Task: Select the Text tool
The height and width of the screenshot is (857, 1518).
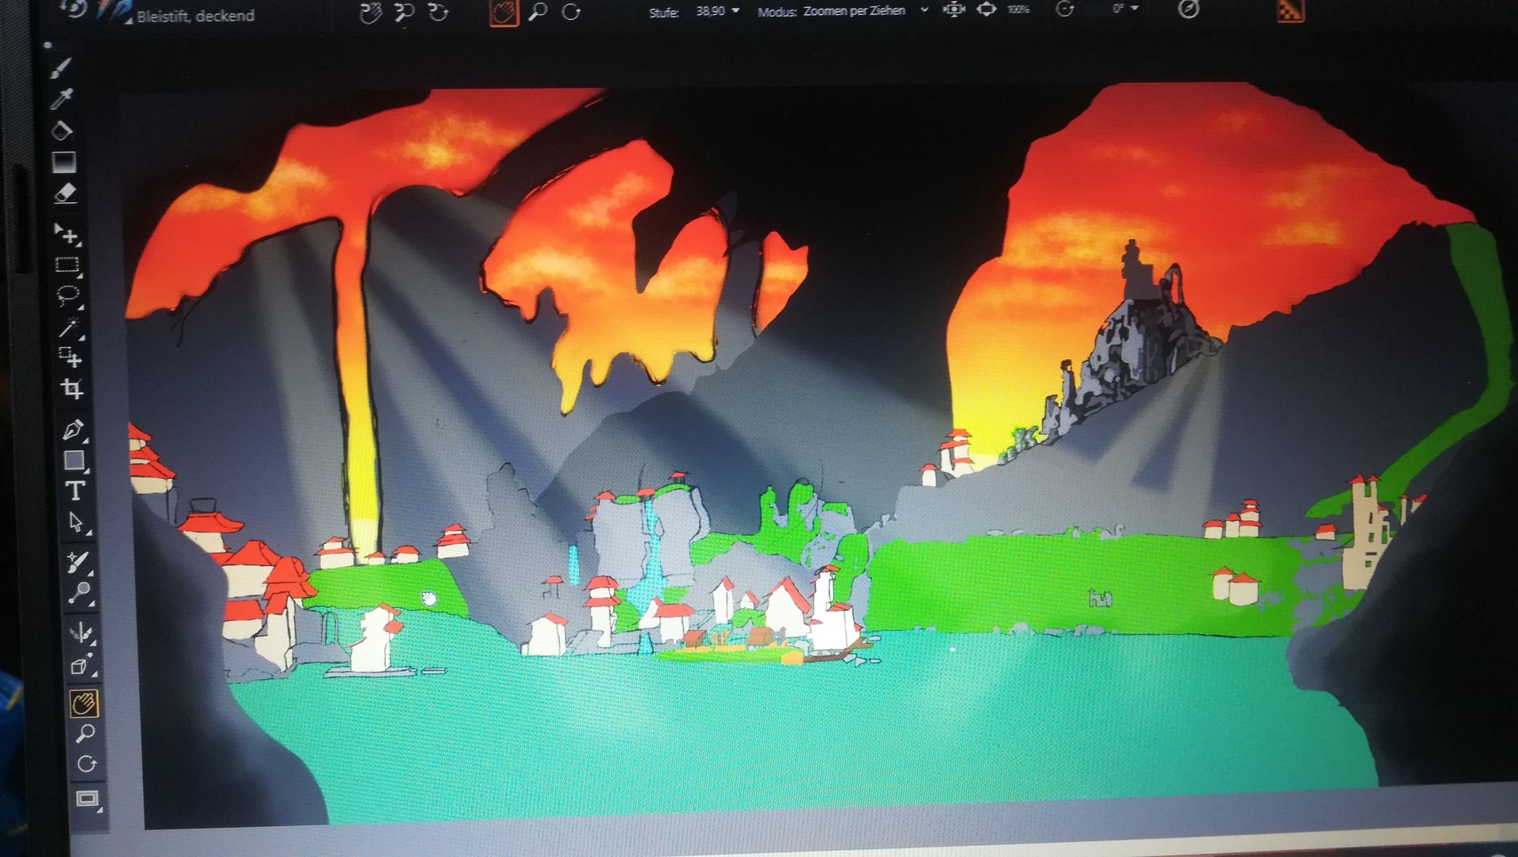Action: [x=75, y=491]
